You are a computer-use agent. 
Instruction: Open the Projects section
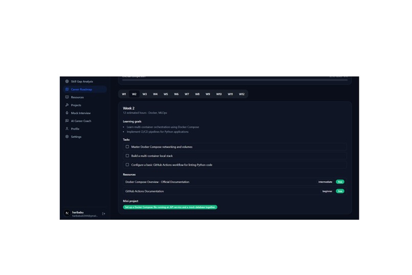click(76, 105)
